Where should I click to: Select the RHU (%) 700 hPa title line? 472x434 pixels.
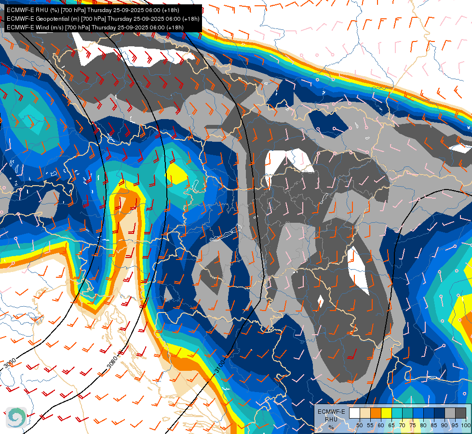click(93, 10)
